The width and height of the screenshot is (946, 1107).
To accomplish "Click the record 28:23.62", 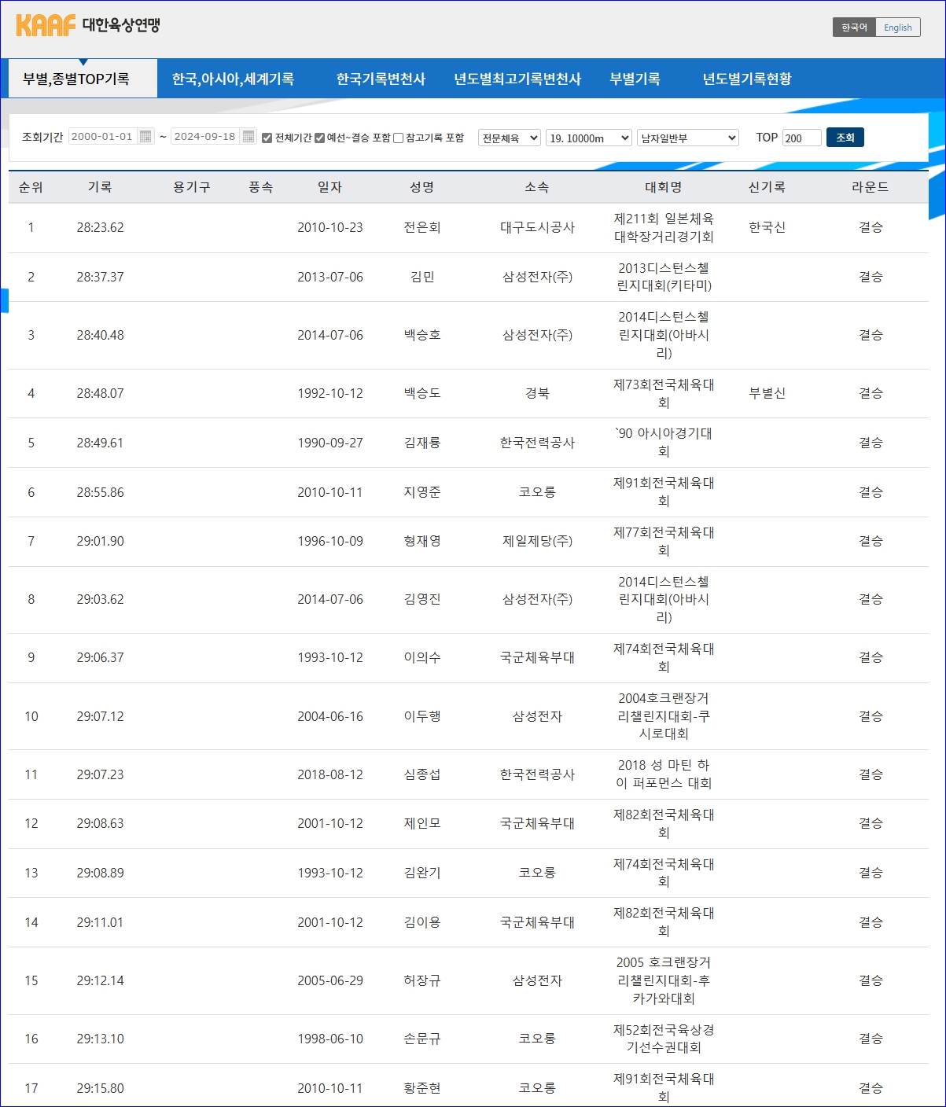I will [100, 228].
